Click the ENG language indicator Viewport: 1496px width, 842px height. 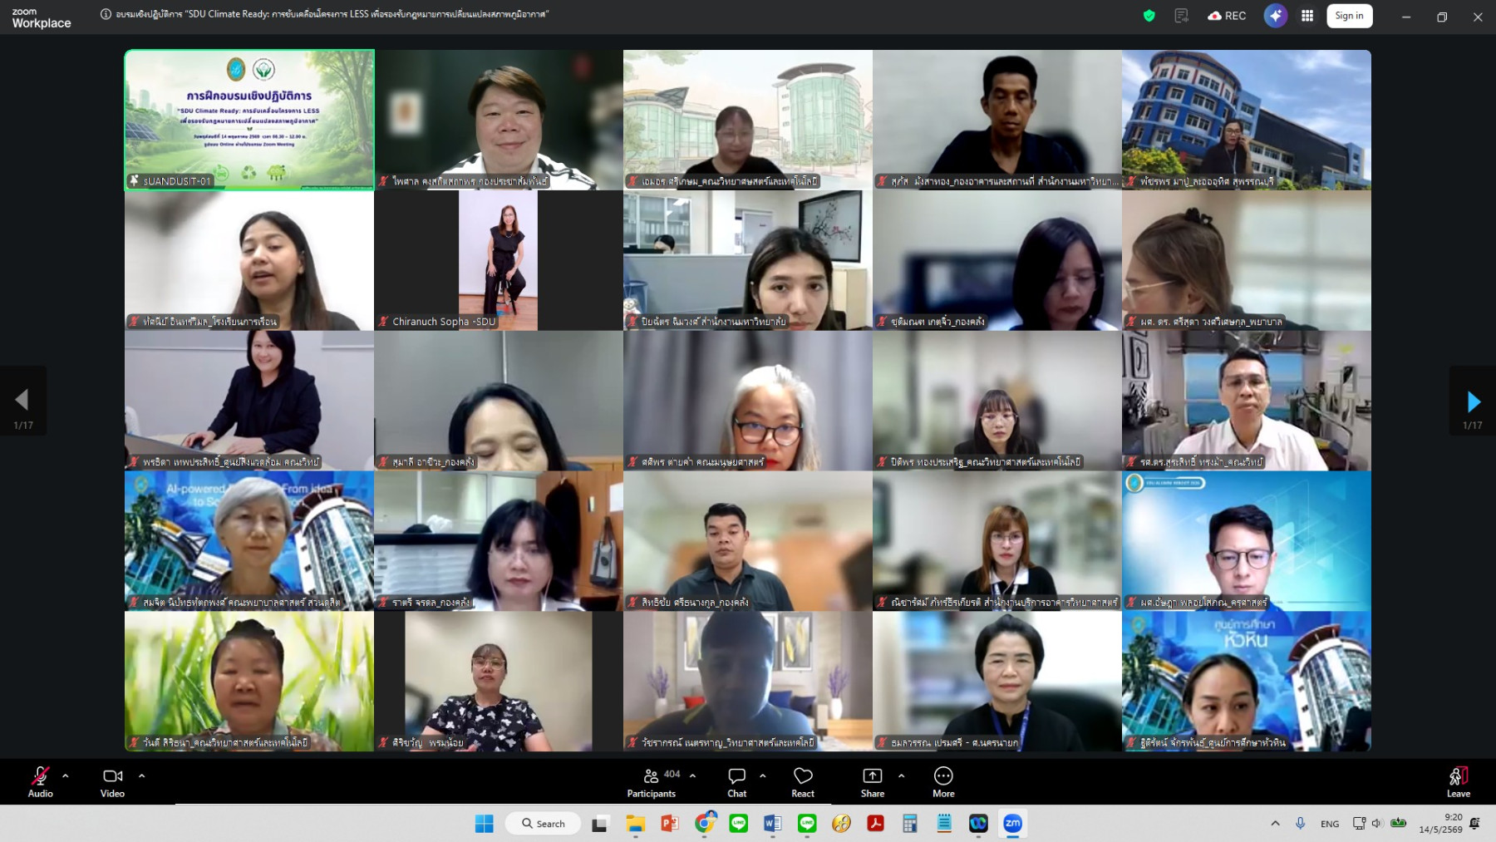tap(1330, 824)
